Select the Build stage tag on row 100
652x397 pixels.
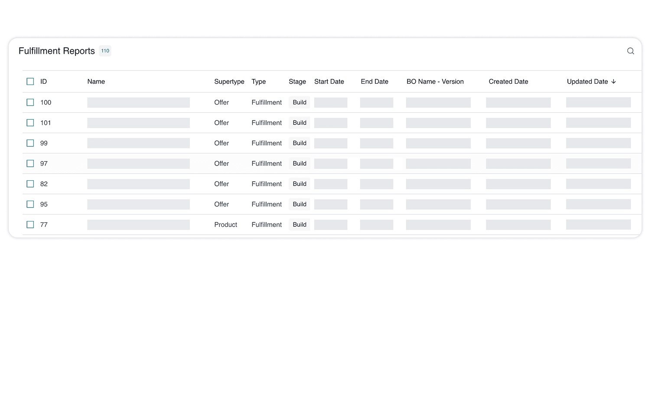tap(299, 102)
